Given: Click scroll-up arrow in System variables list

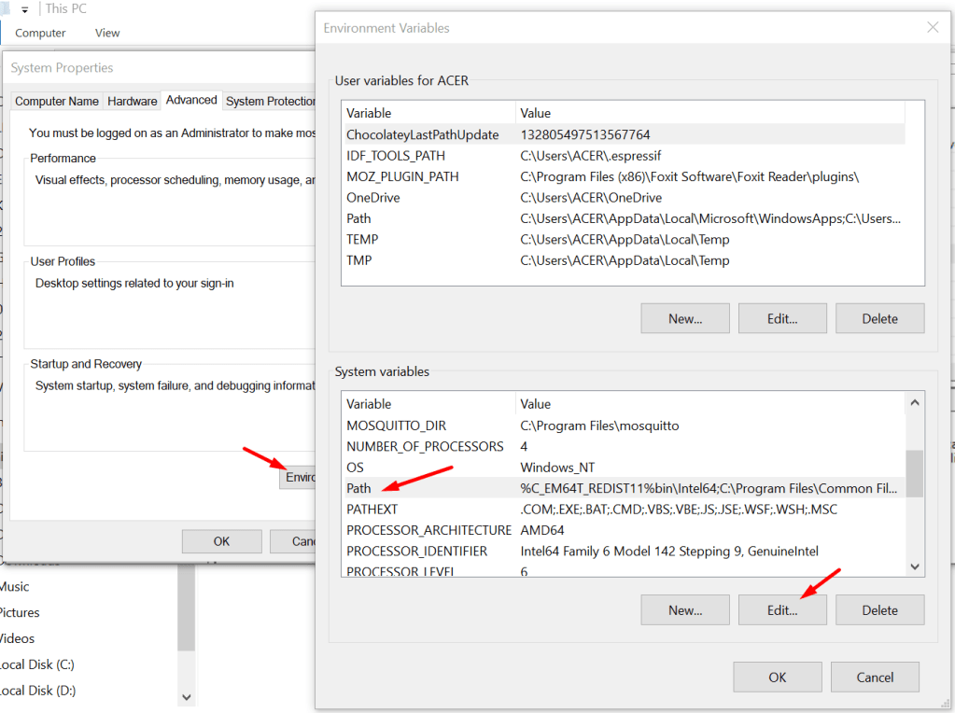Looking at the screenshot, I should tap(915, 404).
